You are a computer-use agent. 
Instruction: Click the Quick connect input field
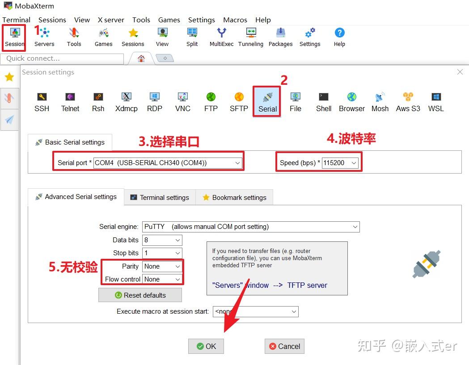pyautogui.click(x=63, y=58)
